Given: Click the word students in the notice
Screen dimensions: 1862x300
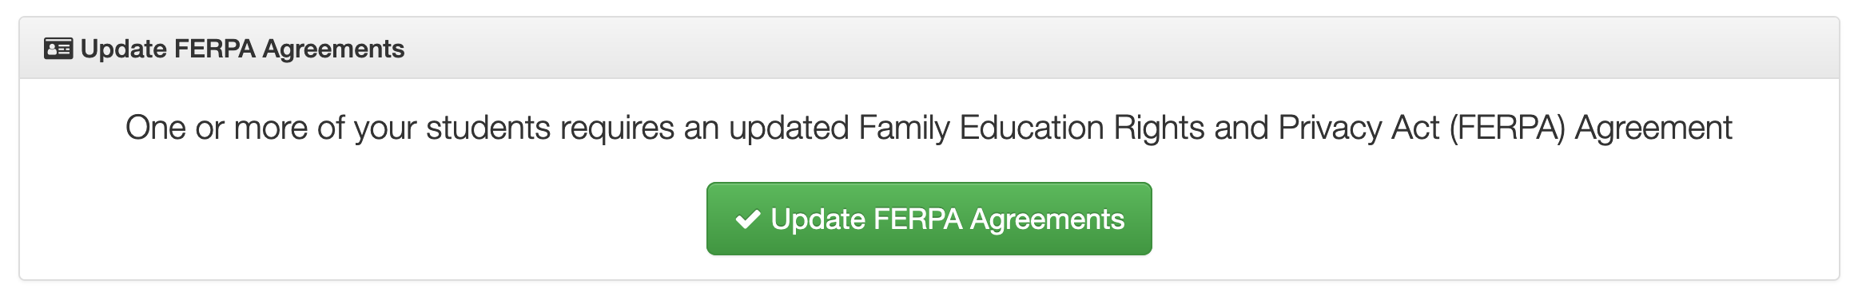Looking at the screenshot, I should 488,128.
